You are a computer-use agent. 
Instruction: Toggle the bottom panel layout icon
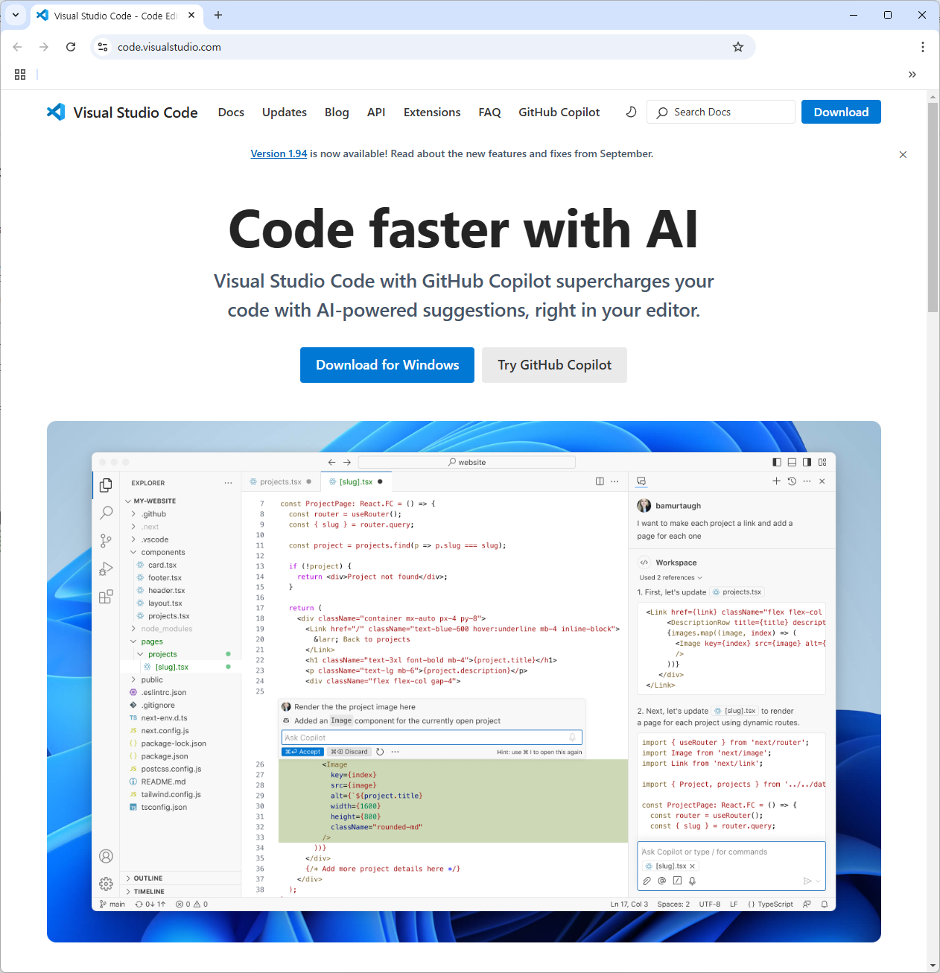792,462
